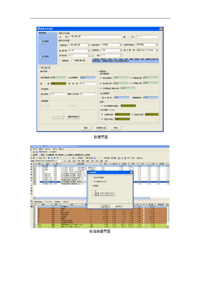Select the 一般土建工程 tab
The height and width of the screenshot is (283, 200).
[x=45, y=68]
